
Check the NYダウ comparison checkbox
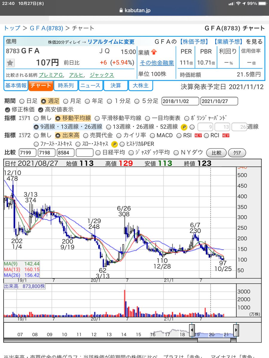tap(176, 153)
